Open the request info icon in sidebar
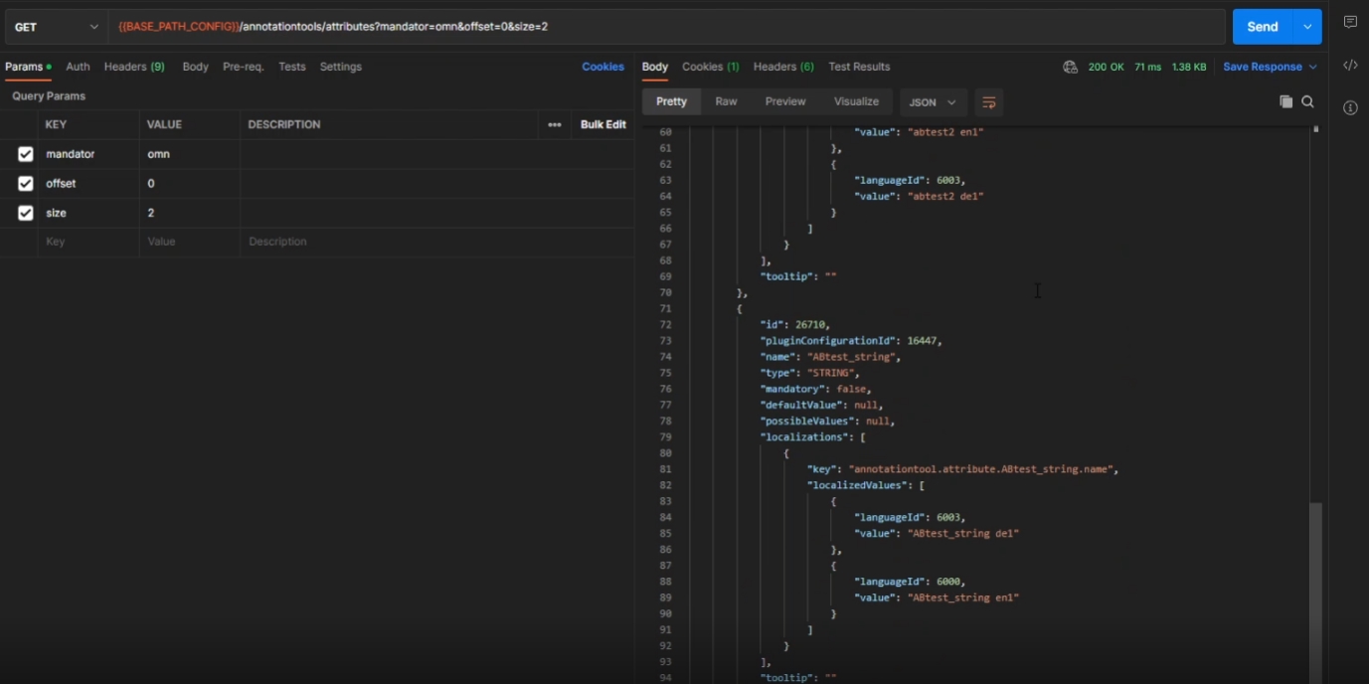Viewport: 1369px width, 684px height. tap(1350, 107)
